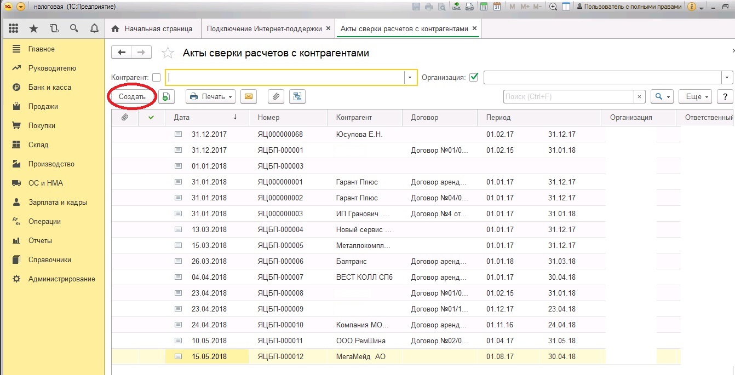Viewport: 735px width, 375px height.
Task: Close the Акты сверки расчетов tab
Action: [x=474, y=28]
